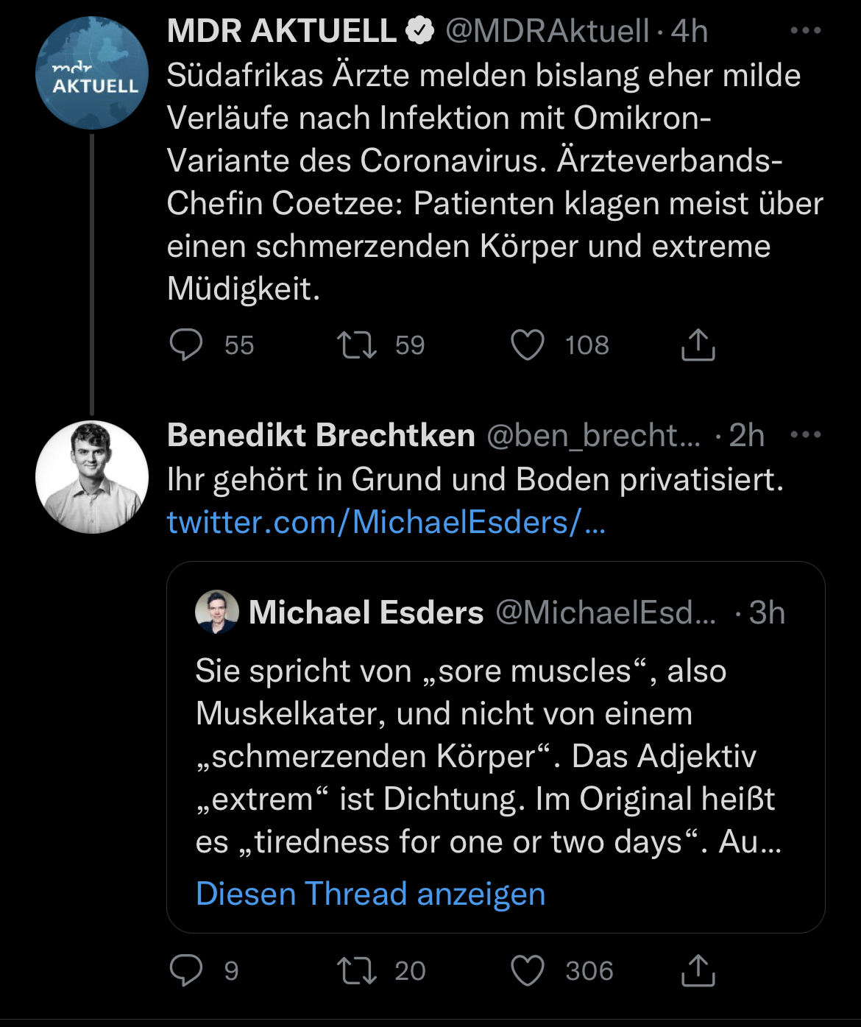The image size is (861, 1027).
Task: Retweet the MDR AKTUELL tweet
Action: tap(357, 345)
